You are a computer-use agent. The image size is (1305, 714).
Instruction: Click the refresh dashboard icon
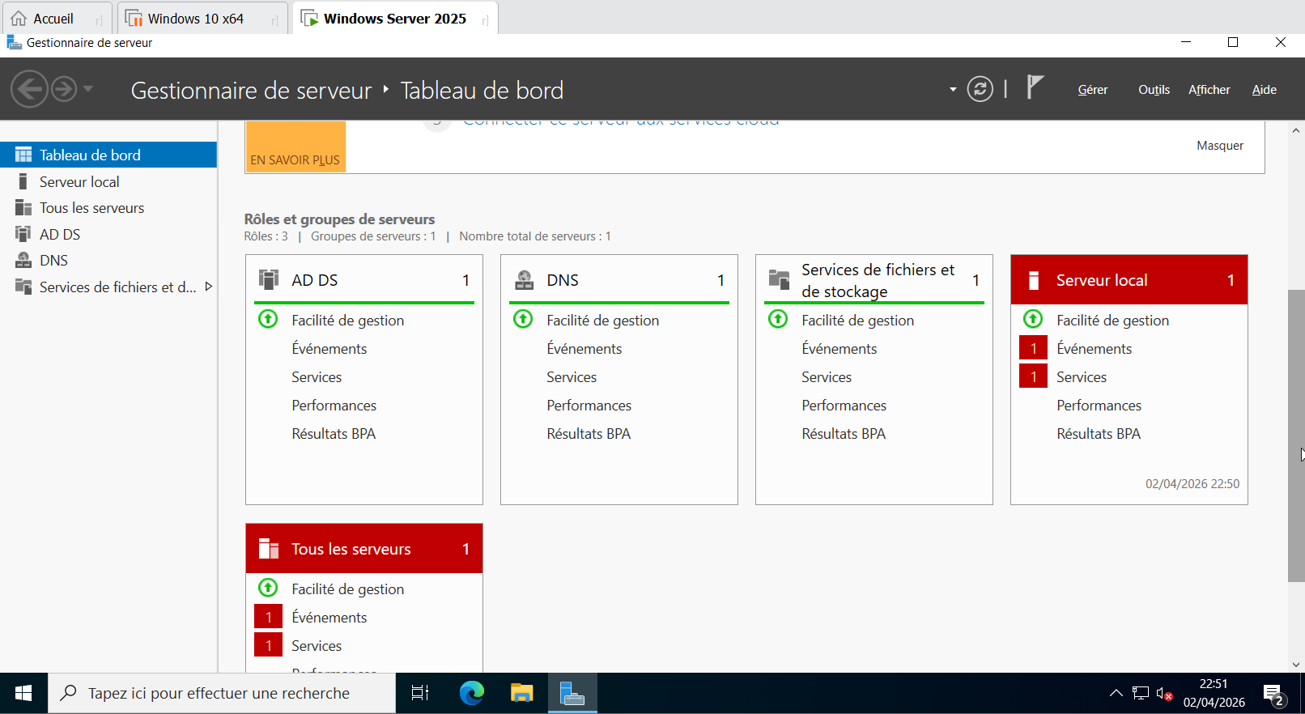[980, 89]
